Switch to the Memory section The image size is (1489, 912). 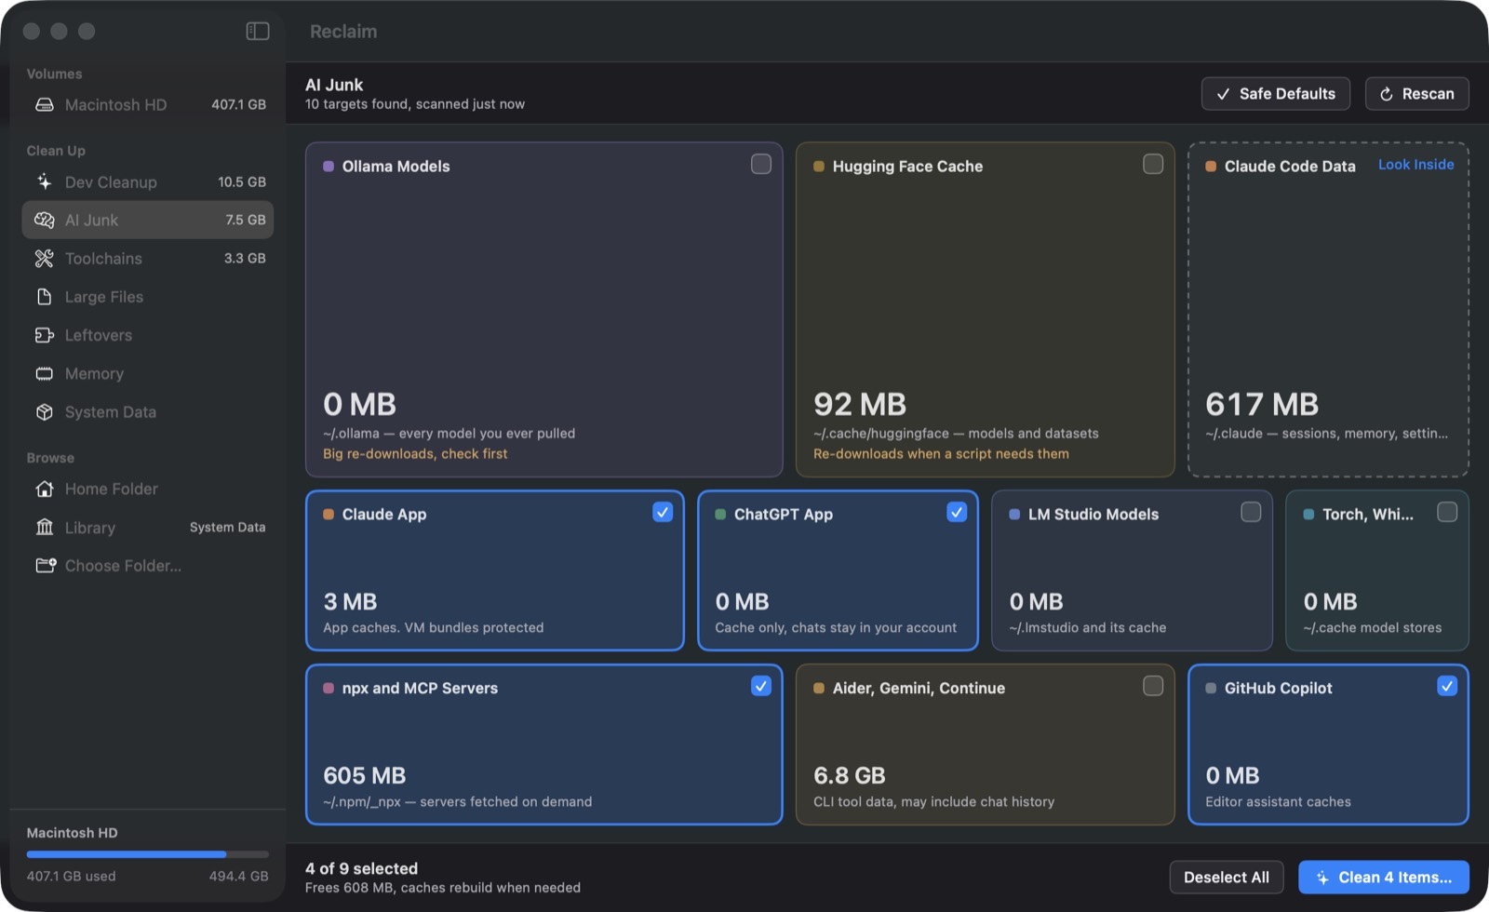148,374
